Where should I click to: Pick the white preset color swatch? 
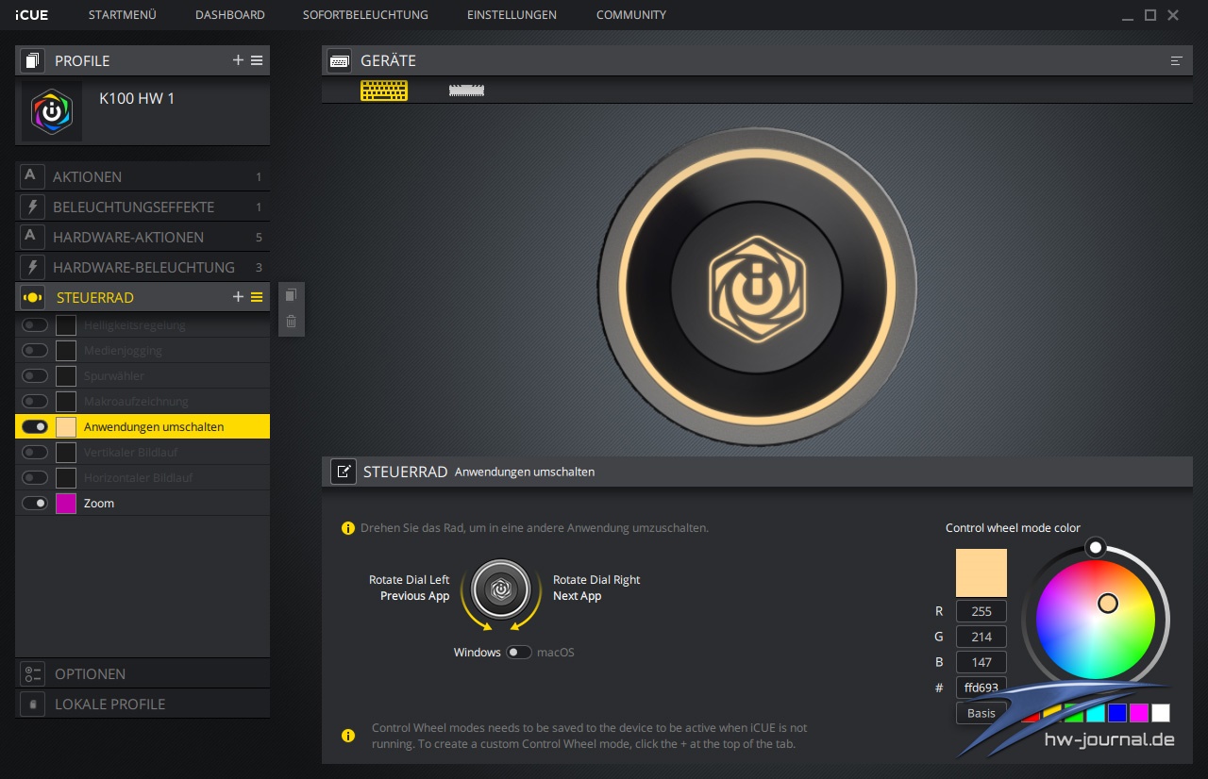1161,713
